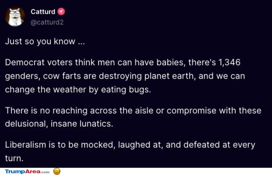Click the line ending 'eating bugs.'
The image size is (272, 175).
pyautogui.click(x=78, y=90)
